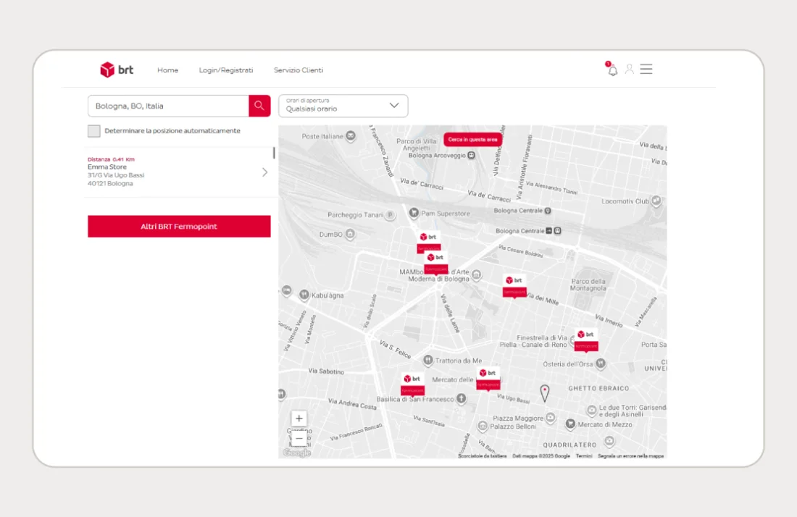Select the BRT Fermopoint marker near Via dei Mille
This screenshot has height=517, width=797.
tap(514, 287)
